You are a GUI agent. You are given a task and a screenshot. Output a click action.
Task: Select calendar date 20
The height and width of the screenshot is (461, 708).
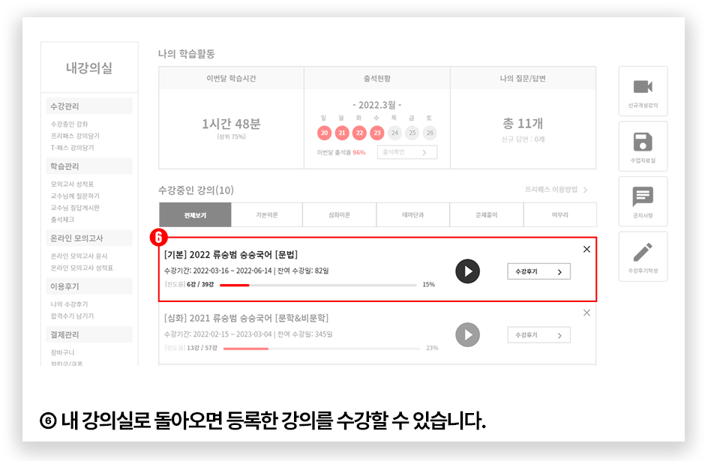click(x=324, y=133)
